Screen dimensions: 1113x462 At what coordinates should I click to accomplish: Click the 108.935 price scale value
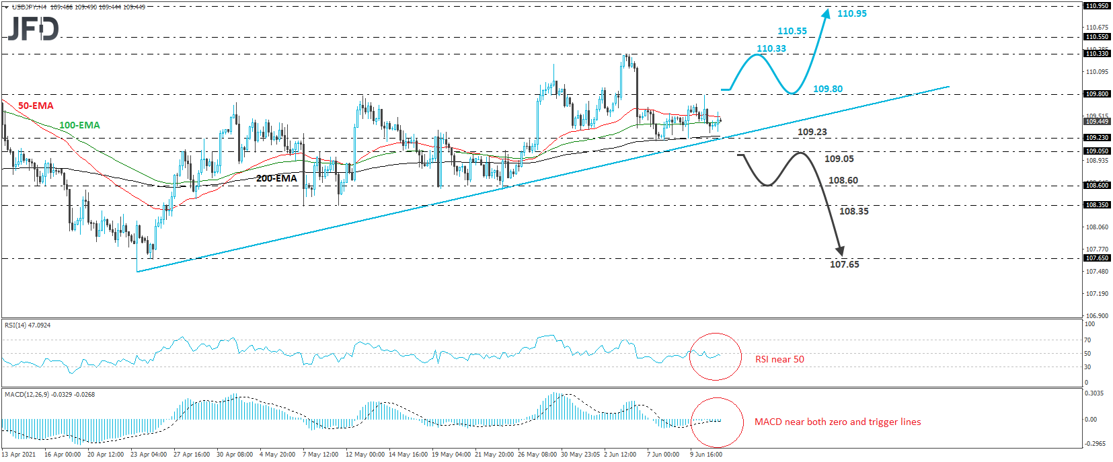(x=1097, y=161)
